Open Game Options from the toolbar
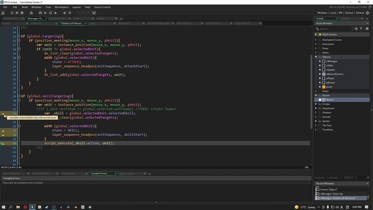This screenshot has width=373, height=210. [x=65, y=13]
